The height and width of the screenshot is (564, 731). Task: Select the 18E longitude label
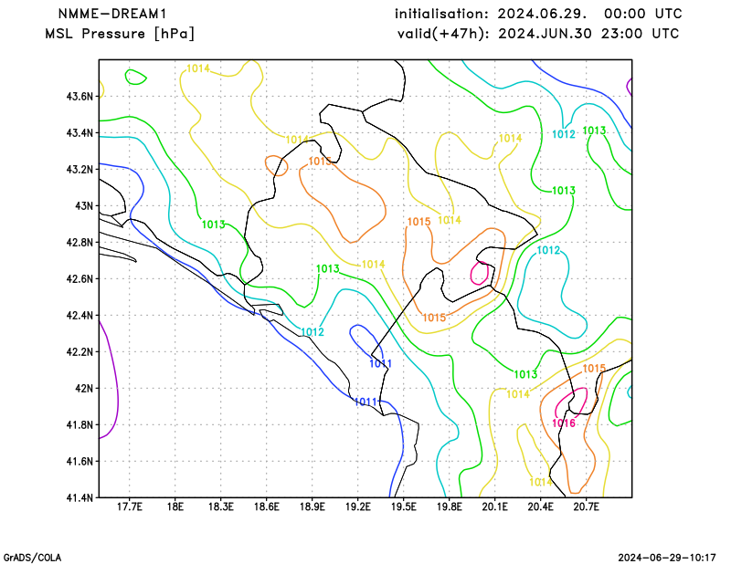pos(175,507)
